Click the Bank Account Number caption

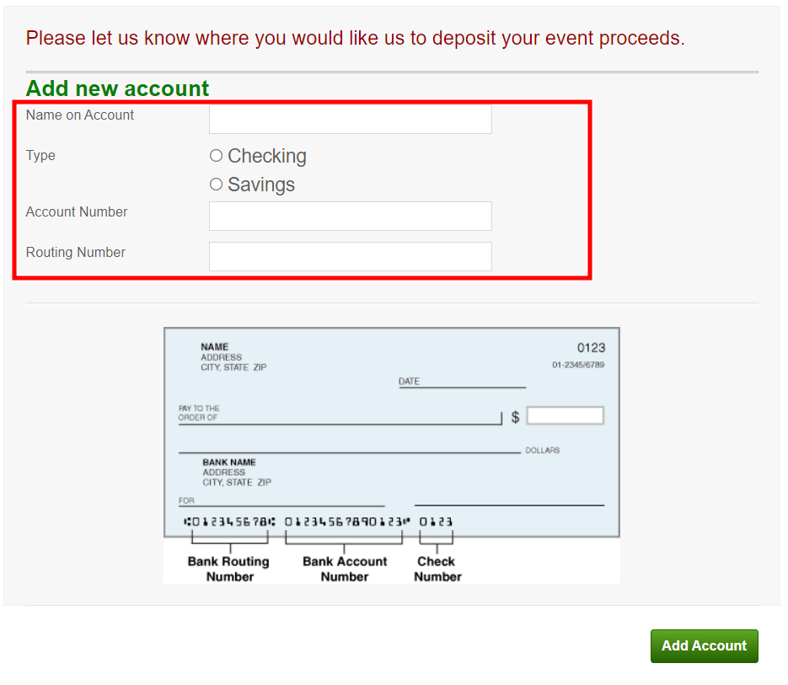(x=345, y=569)
